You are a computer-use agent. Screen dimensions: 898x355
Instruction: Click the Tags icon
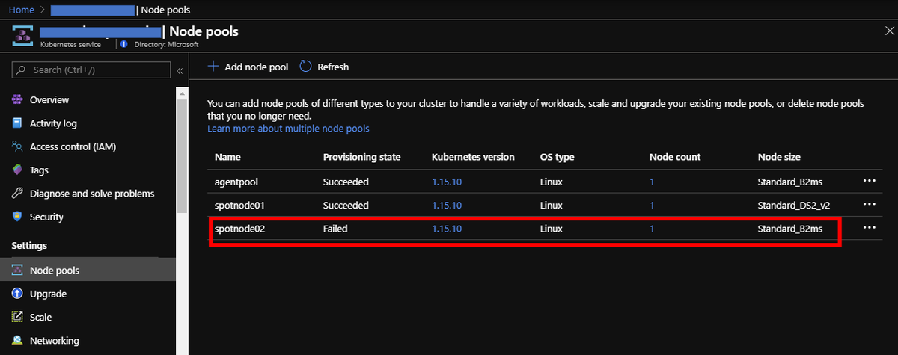point(17,170)
